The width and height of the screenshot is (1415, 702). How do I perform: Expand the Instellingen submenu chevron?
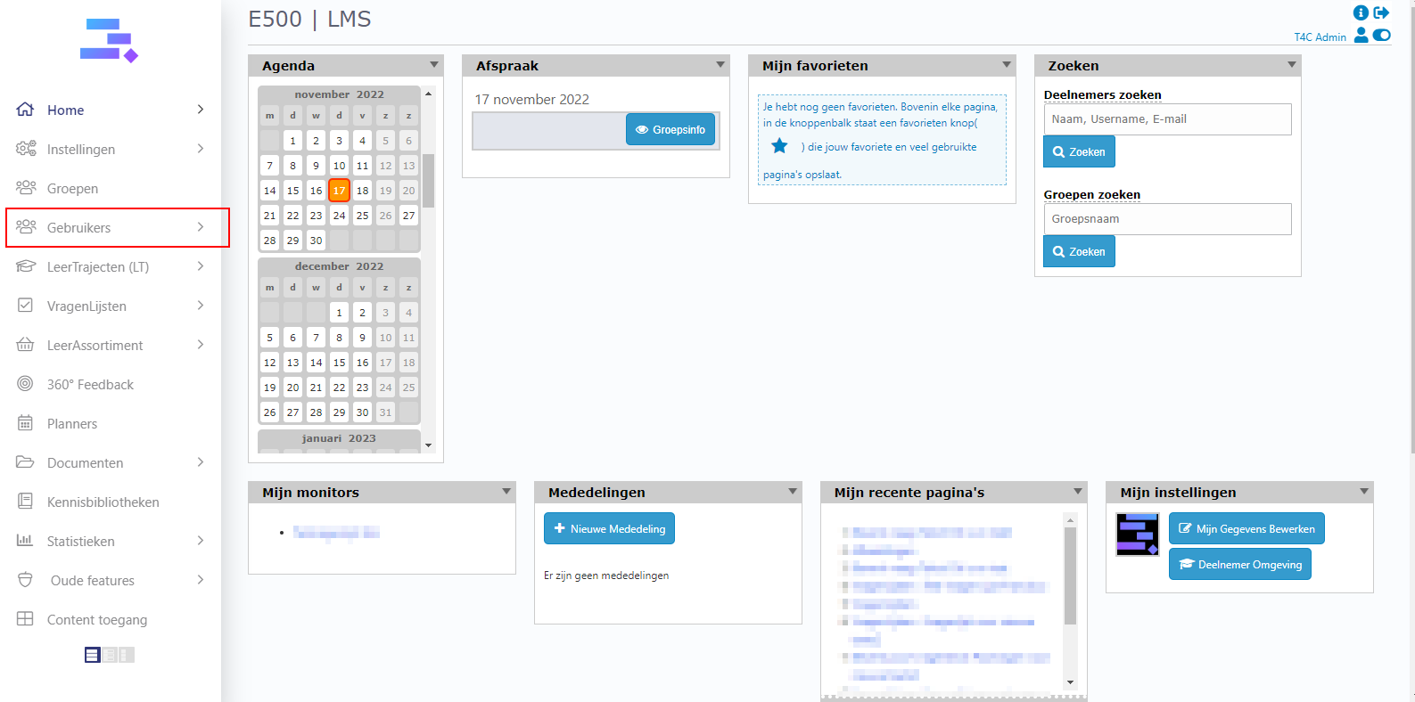(201, 149)
